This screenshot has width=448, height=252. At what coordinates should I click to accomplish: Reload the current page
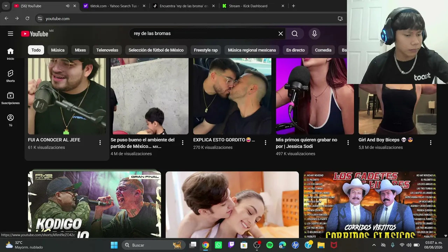click(27, 19)
